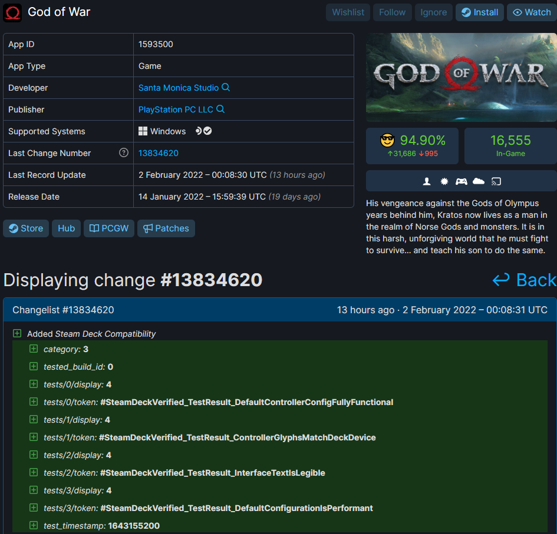Click the Steam Cloud icon
This screenshot has height=534, width=557.
(x=479, y=181)
